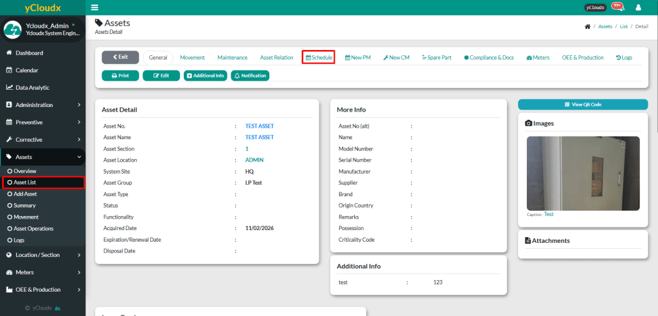Expand the Preventive sidebar menu
The image size is (658, 316).
tap(42, 122)
